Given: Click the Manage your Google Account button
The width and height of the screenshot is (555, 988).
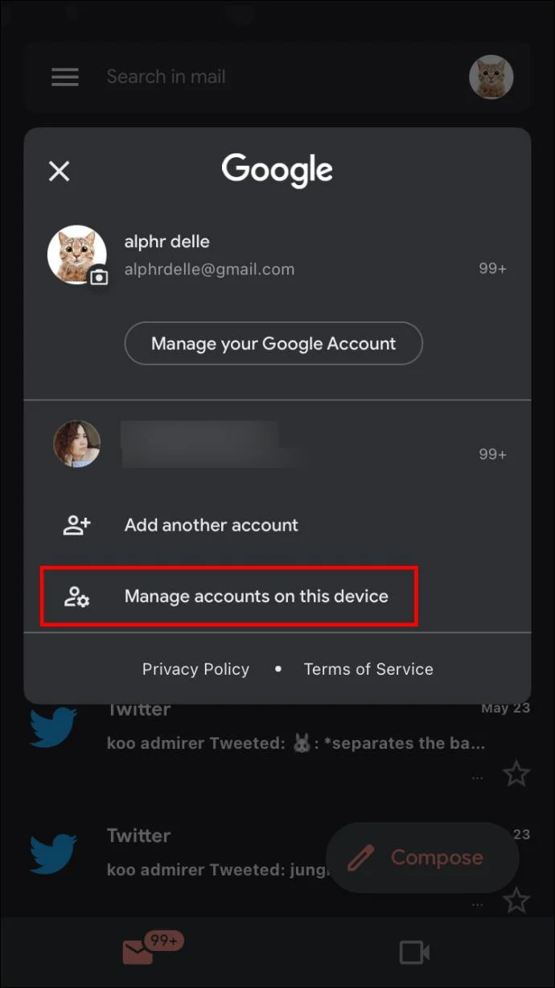Looking at the screenshot, I should pos(273,343).
